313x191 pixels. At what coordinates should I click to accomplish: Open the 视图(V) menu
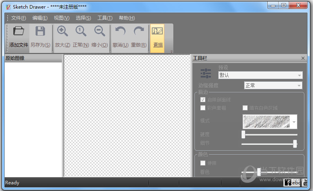(61, 18)
